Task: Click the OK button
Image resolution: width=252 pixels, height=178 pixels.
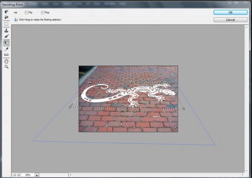Action: (230, 13)
